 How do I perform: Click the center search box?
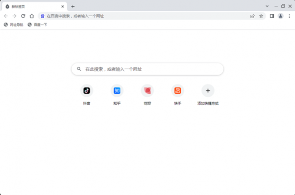pyautogui.click(x=147, y=69)
